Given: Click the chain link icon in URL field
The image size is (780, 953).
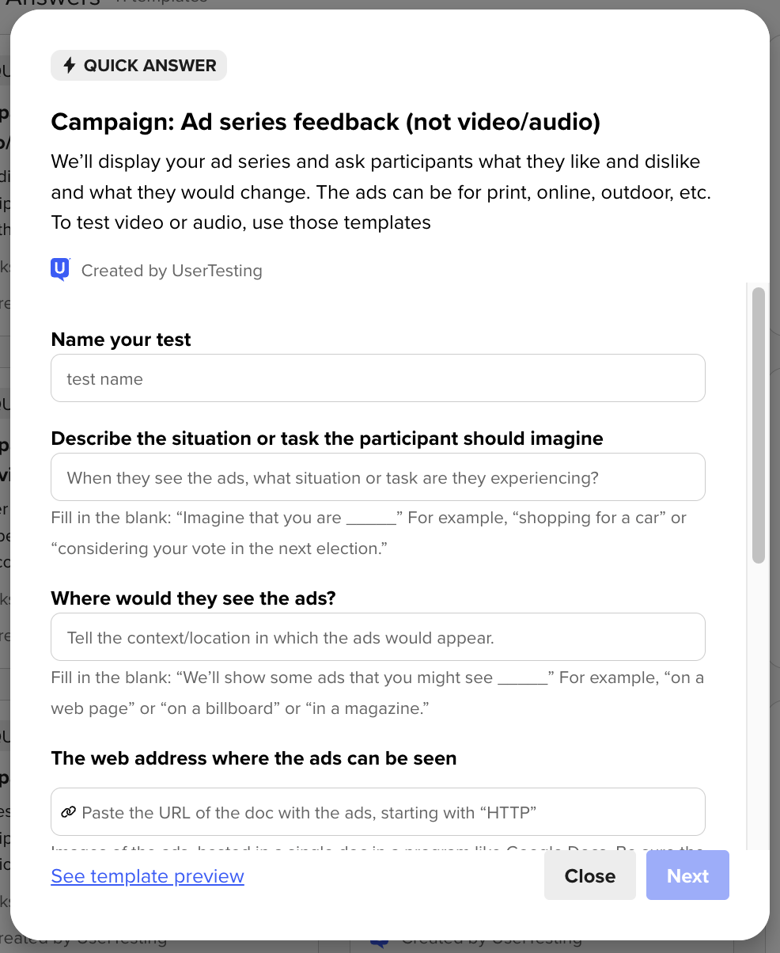Looking at the screenshot, I should click(69, 812).
